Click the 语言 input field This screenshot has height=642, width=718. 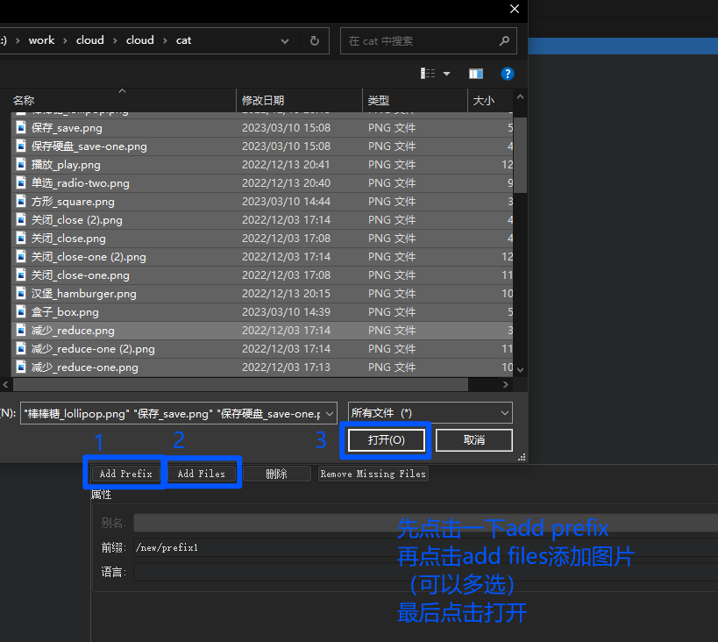click(426, 572)
